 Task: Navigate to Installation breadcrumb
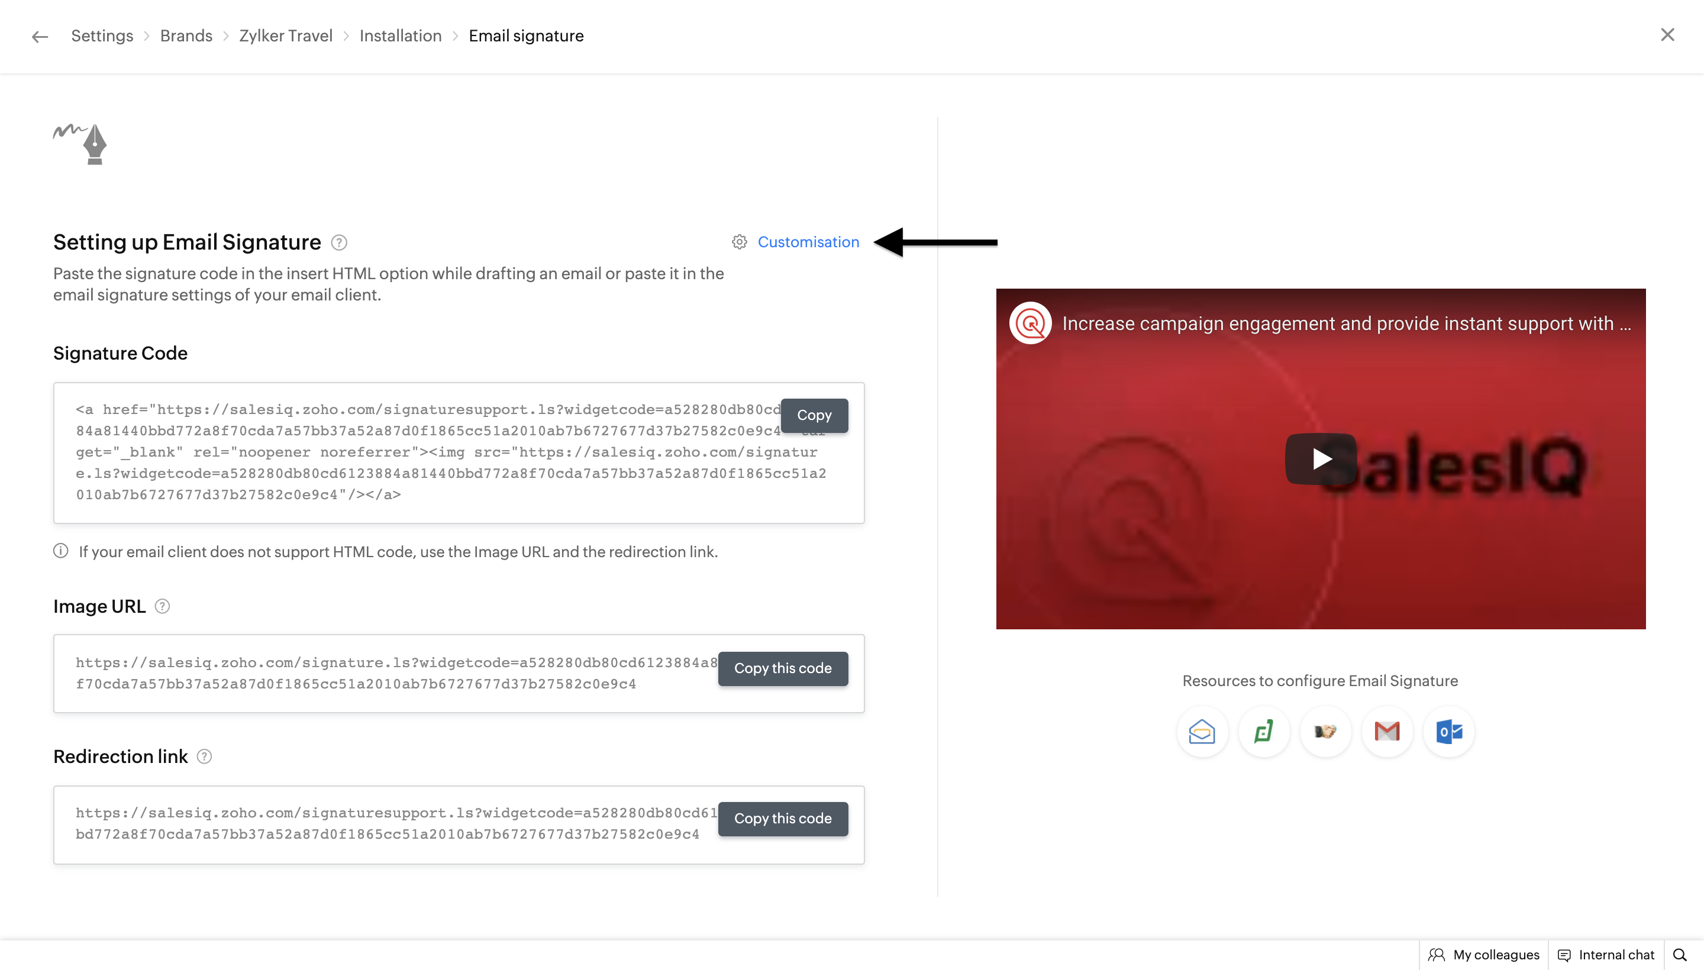[x=400, y=36]
